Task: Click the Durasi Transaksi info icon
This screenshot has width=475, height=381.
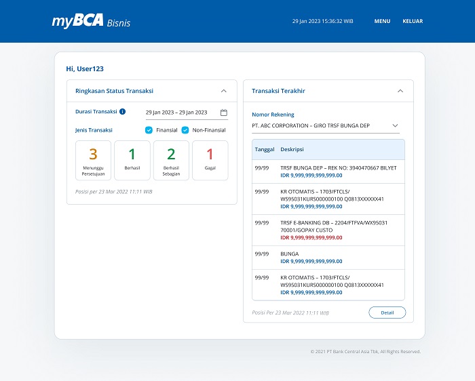Action: [123, 112]
